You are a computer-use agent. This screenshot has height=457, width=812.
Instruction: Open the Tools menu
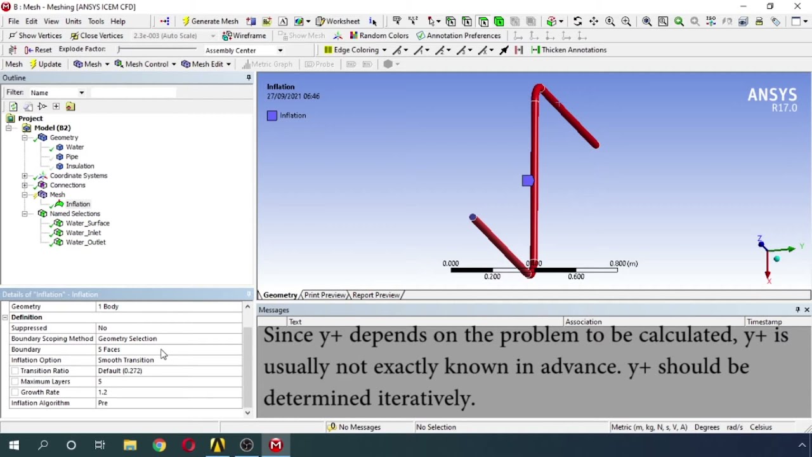click(x=96, y=21)
